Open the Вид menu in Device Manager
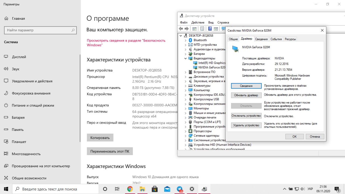 (211, 22)
